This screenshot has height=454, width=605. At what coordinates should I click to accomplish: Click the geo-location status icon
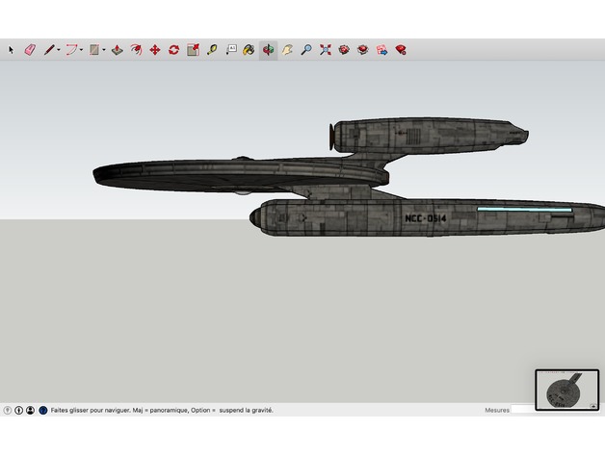[8, 410]
